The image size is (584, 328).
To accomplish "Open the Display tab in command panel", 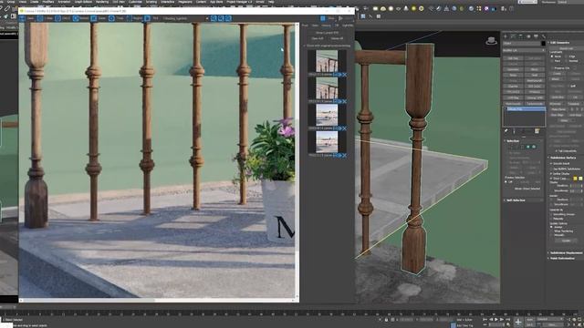I will click(x=536, y=36).
